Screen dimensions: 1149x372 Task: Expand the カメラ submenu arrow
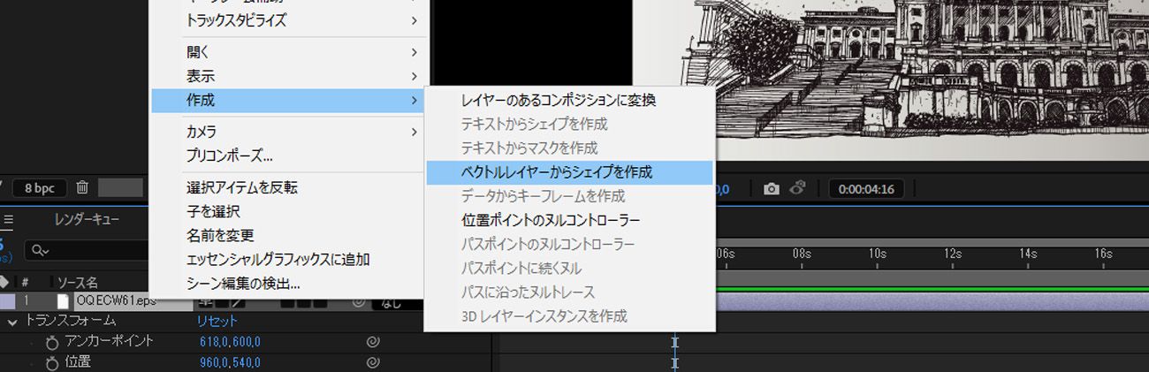(414, 132)
